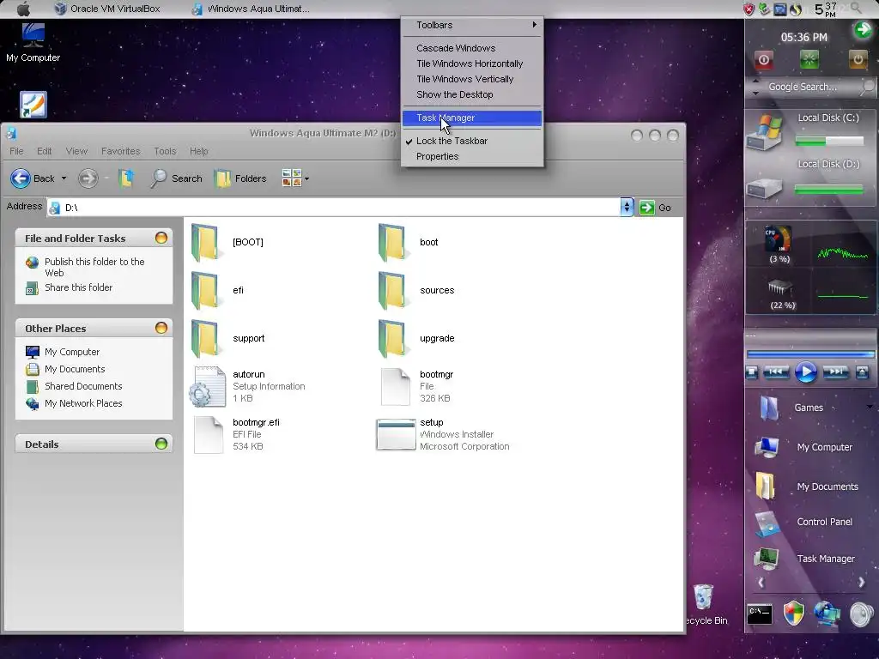Open the security shield icon in sidebar dock

(x=793, y=614)
